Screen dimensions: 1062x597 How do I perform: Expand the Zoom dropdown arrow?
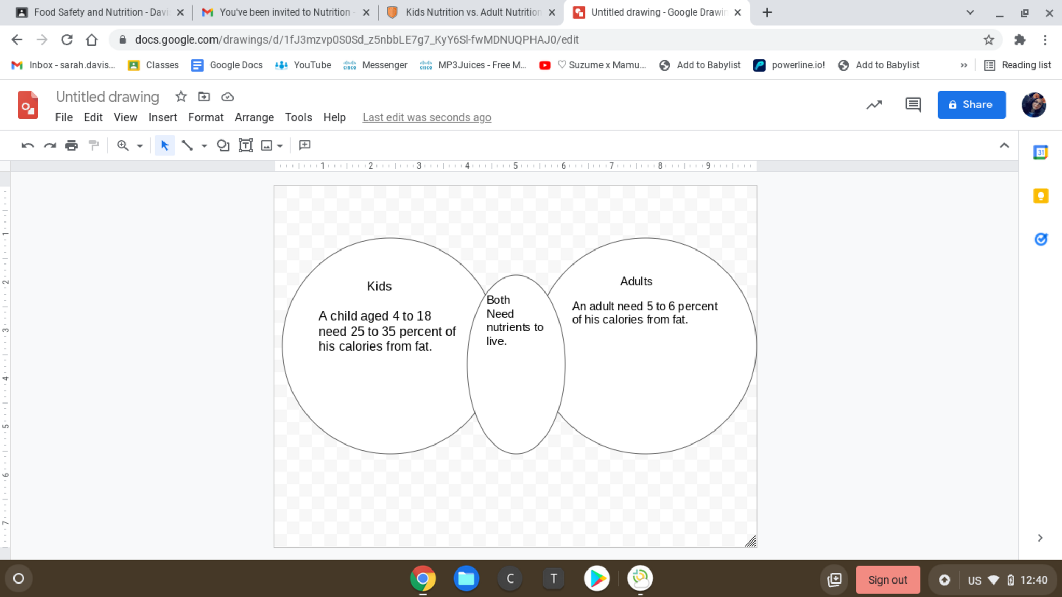(x=140, y=146)
